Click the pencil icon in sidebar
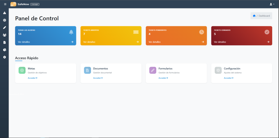Image resolution: width=279 pixels, height=138 pixels. (x=4, y=27)
